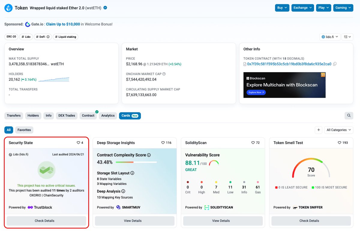Click the plus add card button
Screen dimensions: 360x231
[318, 130]
